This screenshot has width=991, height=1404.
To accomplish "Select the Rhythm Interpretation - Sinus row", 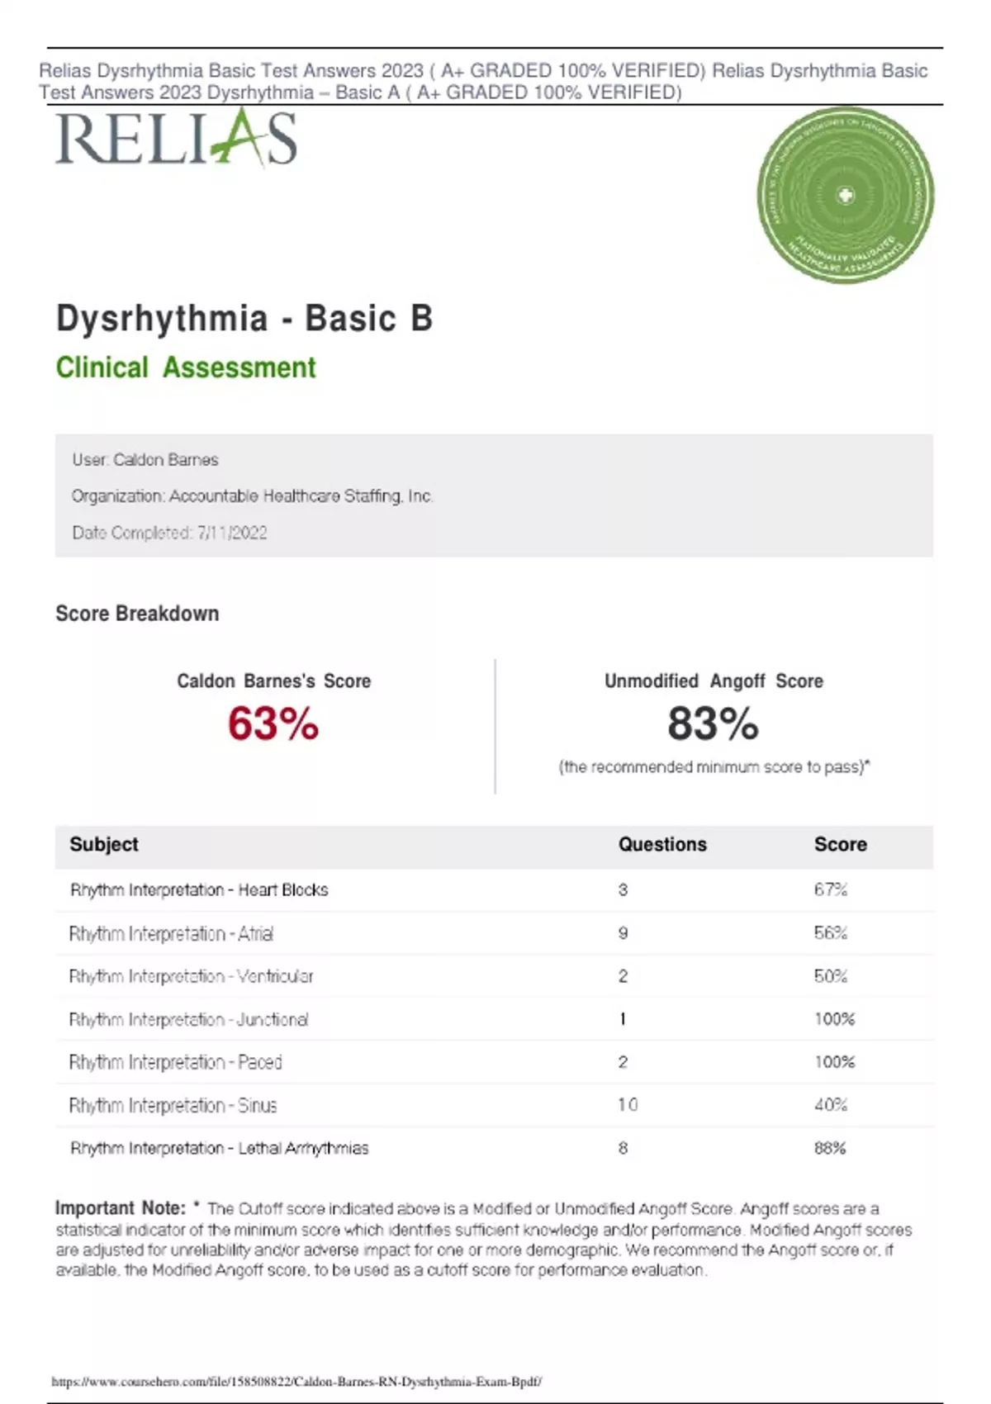I will tap(173, 1105).
